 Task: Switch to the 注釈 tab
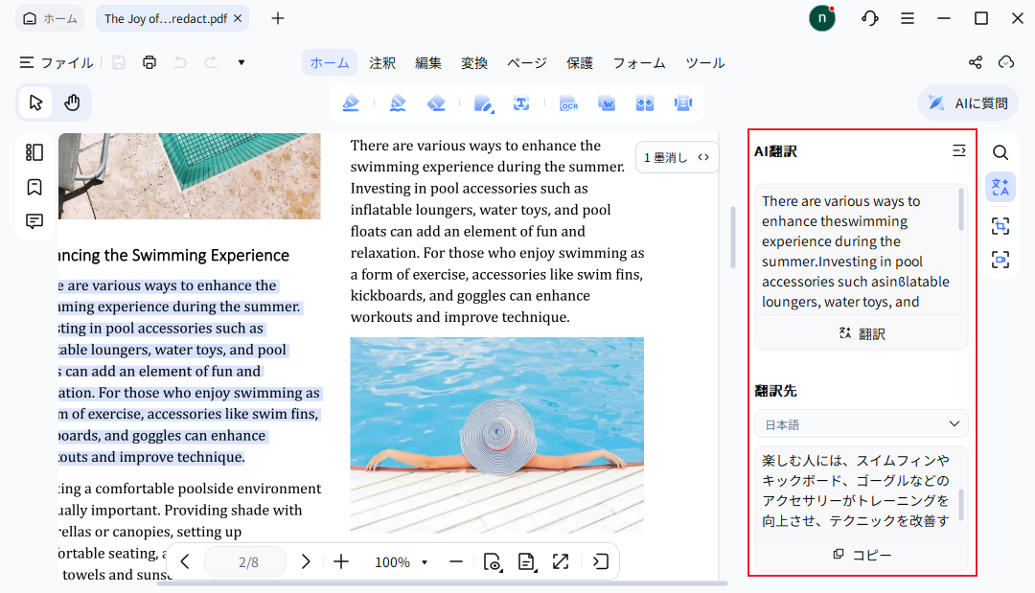(382, 62)
